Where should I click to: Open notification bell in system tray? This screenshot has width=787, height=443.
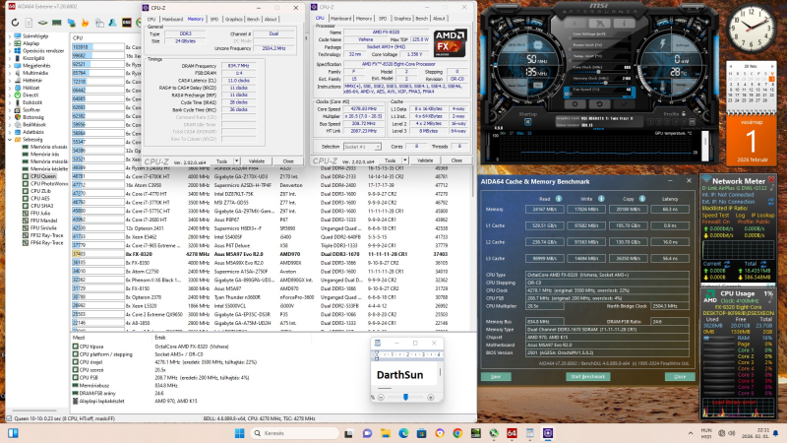776,433
